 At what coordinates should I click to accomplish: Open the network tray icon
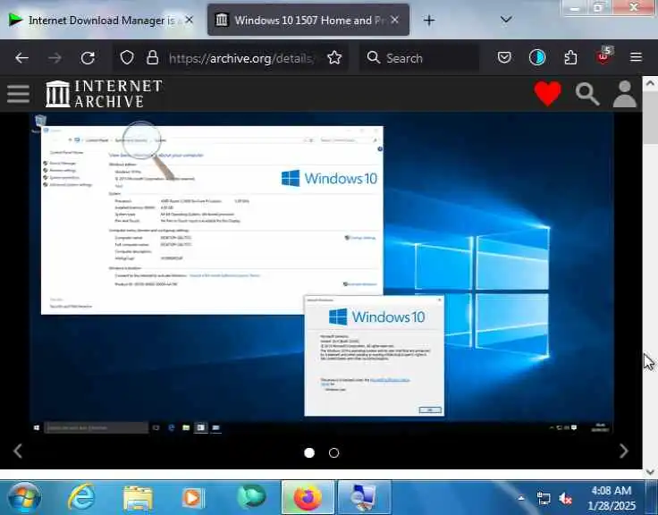click(x=544, y=499)
